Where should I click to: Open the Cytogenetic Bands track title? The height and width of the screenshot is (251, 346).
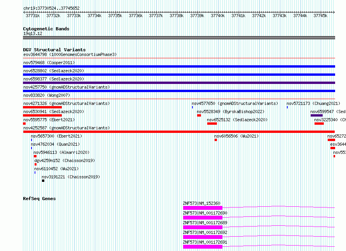[x=46, y=29]
